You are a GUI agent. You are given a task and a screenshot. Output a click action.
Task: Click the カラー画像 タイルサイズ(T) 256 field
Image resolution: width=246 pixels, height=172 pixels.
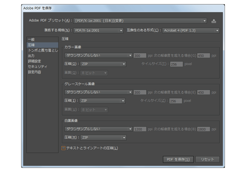176,64
